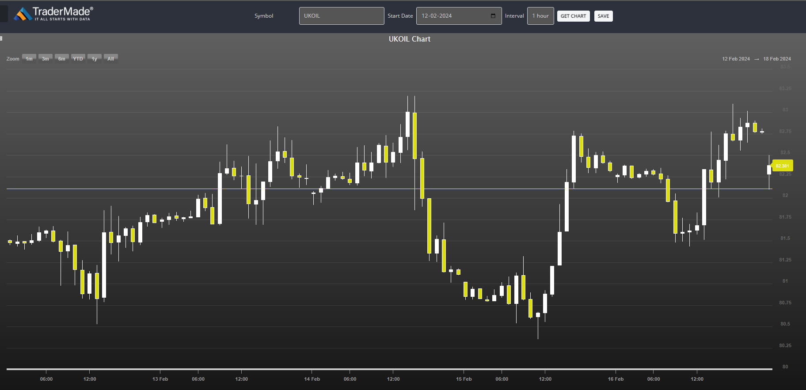Click the yellow 82.381 current price label
The height and width of the screenshot is (390, 806).
point(782,166)
